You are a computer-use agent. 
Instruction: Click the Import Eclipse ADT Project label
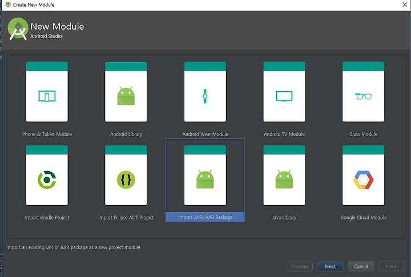(x=126, y=218)
